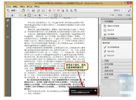The width and height of the screenshot is (136, 100).
Task: Open the 帮助 menu
Action: tap(37, 6)
